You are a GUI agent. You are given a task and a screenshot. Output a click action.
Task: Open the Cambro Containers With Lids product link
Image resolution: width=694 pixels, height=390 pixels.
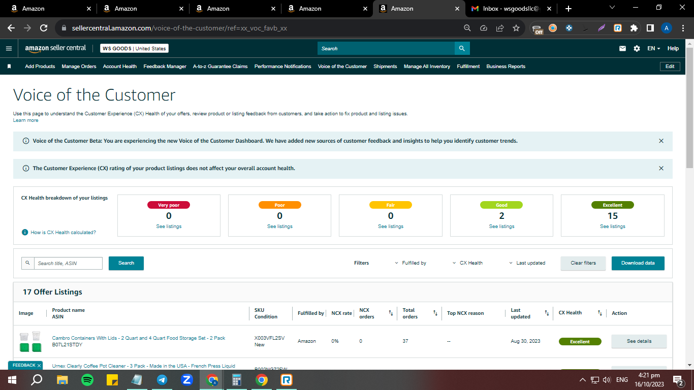(139, 338)
